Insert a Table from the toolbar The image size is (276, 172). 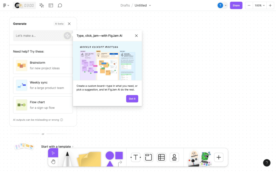point(161,158)
